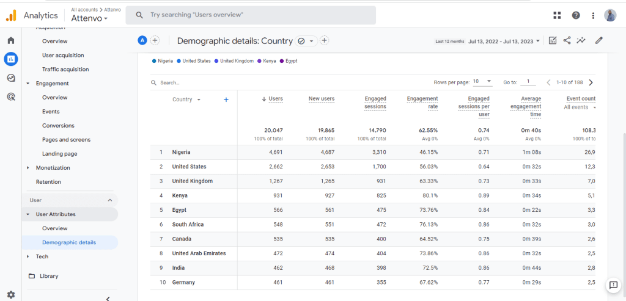
Task: Sort table by New users column
Action: (x=322, y=99)
